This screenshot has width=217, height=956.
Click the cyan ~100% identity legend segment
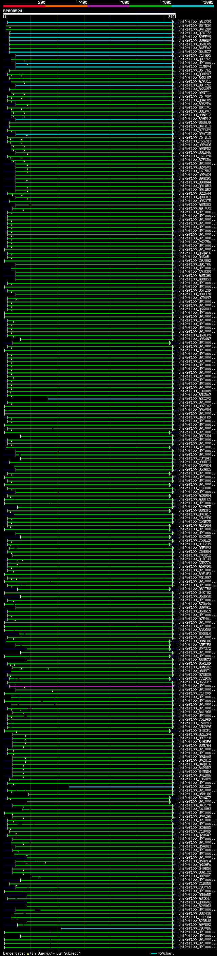[193, 6]
